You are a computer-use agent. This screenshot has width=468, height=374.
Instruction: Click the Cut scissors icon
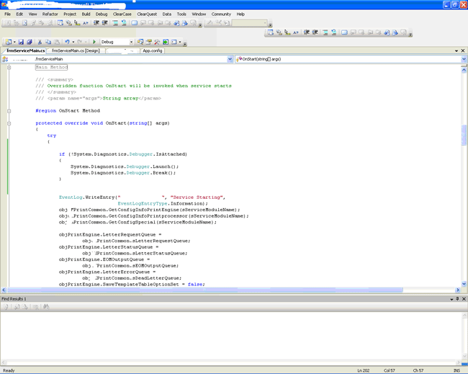(40, 42)
